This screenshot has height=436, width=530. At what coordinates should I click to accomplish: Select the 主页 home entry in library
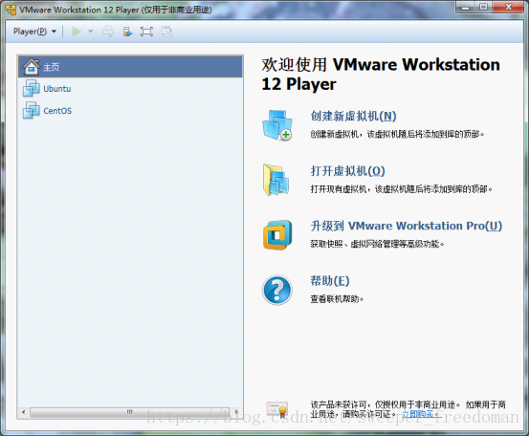pyautogui.click(x=130, y=67)
